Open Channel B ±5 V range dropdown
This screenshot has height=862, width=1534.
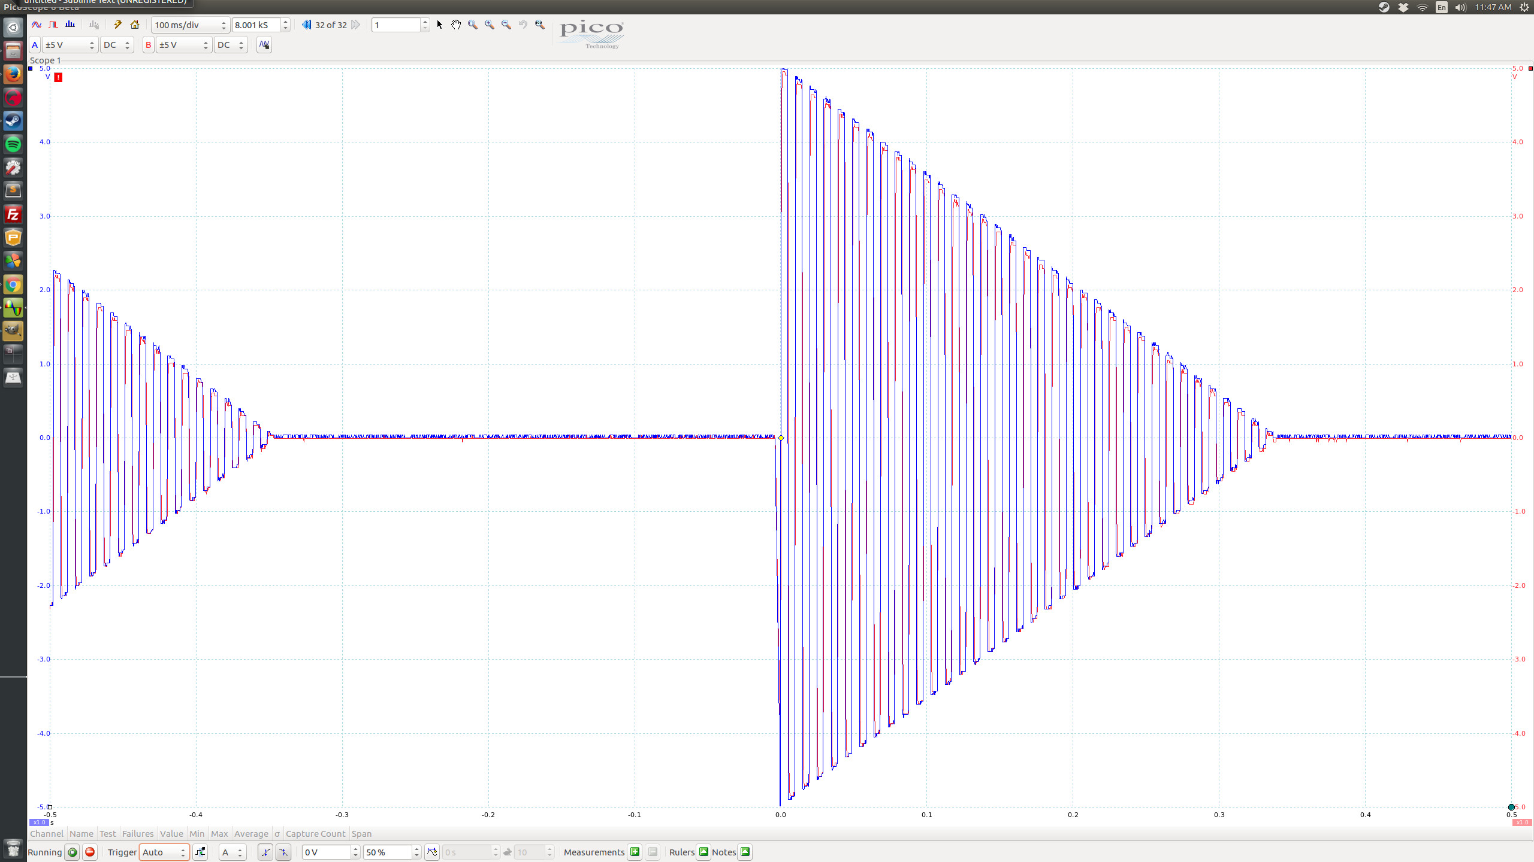184,45
